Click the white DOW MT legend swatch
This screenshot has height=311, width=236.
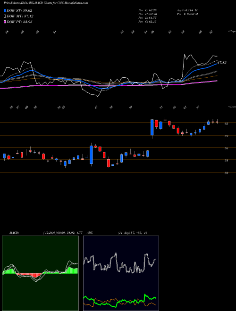[x=5, y=16]
